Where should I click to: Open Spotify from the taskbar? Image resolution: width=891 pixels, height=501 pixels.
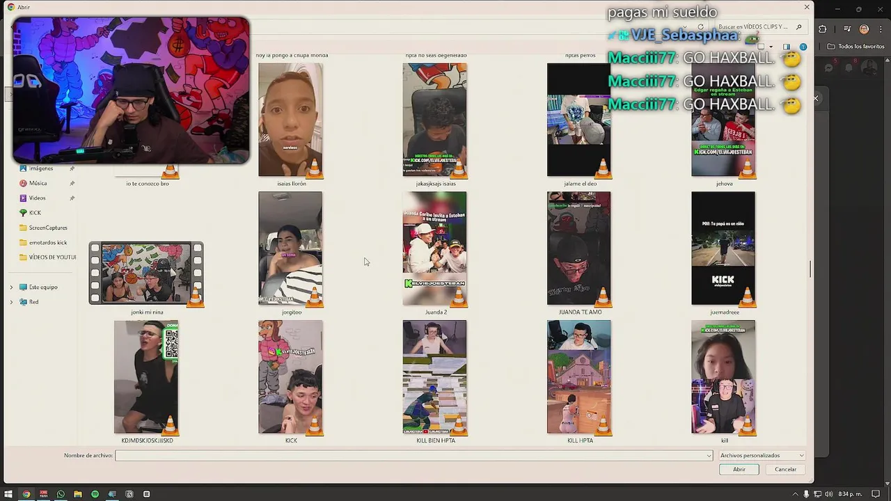[x=95, y=494]
